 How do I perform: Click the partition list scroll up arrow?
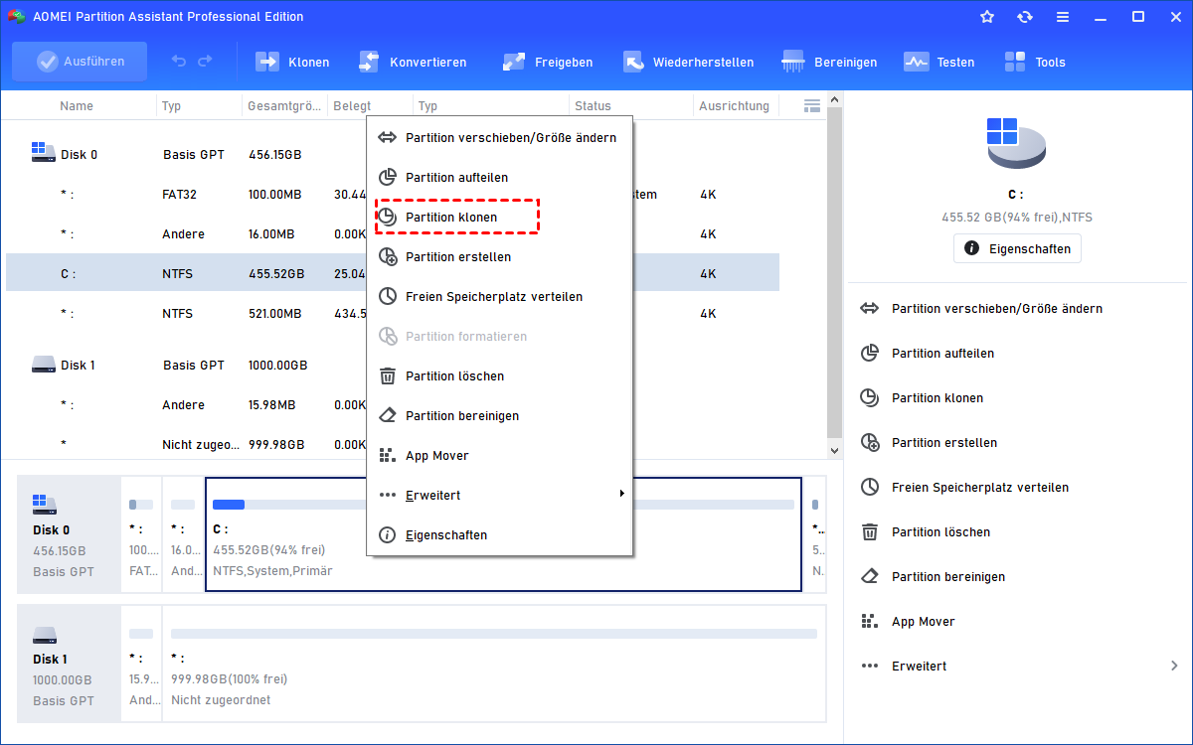834,98
